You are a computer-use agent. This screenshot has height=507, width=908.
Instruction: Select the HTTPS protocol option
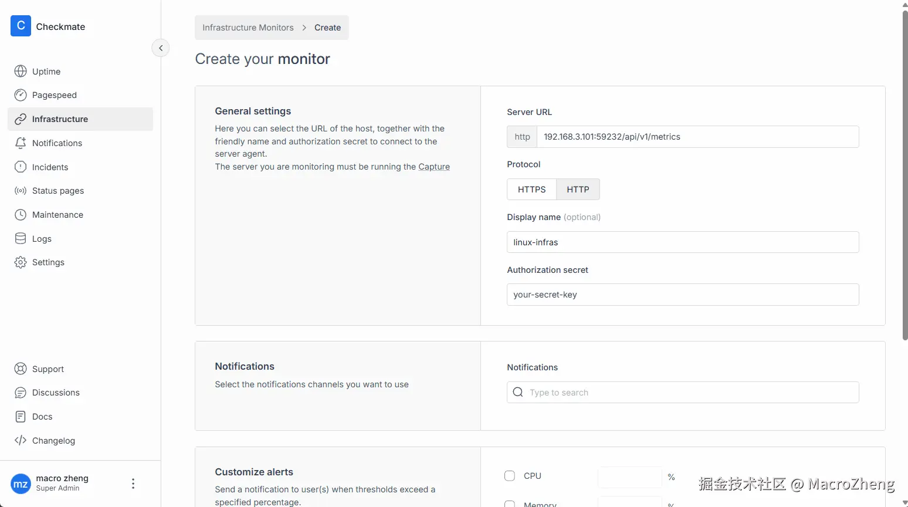tap(531, 190)
